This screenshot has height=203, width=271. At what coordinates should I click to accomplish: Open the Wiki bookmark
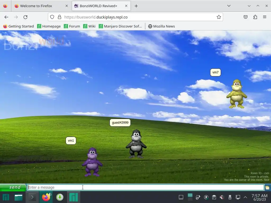coord(89,26)
